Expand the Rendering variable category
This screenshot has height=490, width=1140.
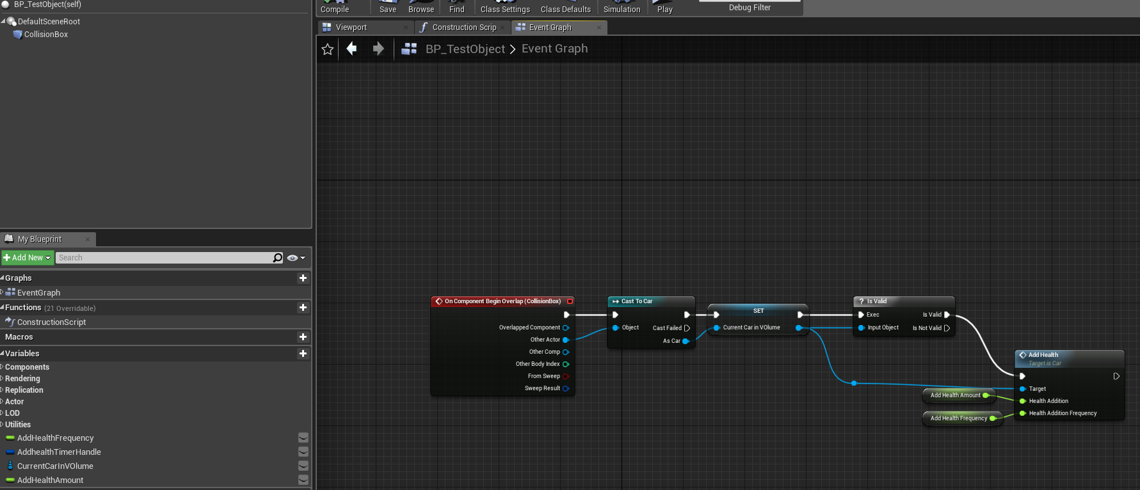[2, 379]
